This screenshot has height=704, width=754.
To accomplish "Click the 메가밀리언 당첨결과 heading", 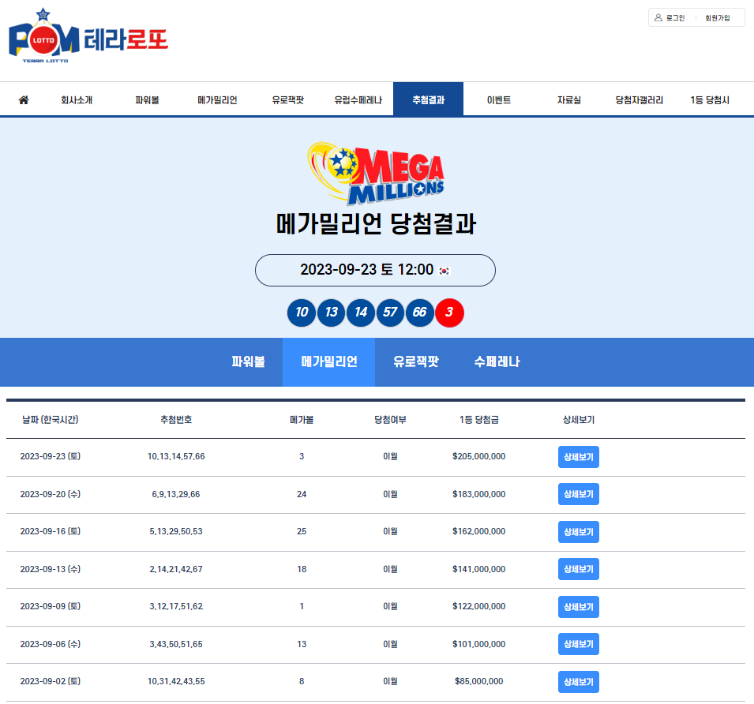I will [x=376, y=224].
